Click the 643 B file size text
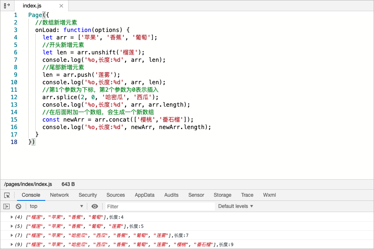Viewport: 374px width, 249px height. coord(68,184)
